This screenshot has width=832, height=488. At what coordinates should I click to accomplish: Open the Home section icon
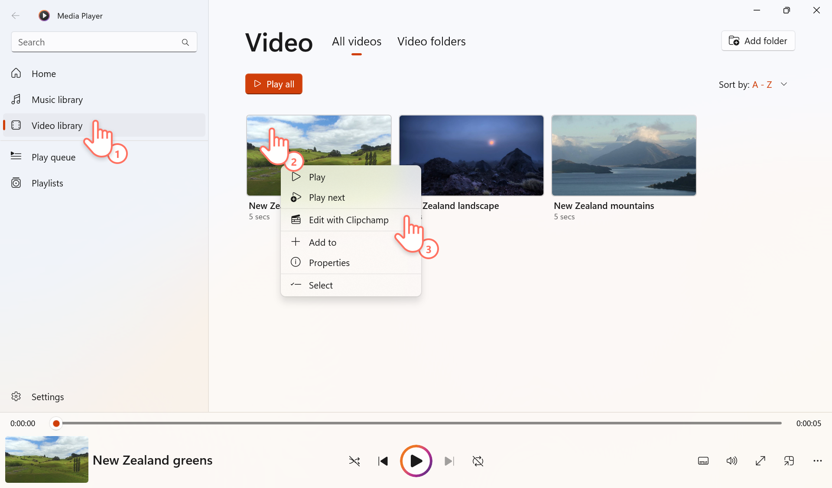(16, 74)
